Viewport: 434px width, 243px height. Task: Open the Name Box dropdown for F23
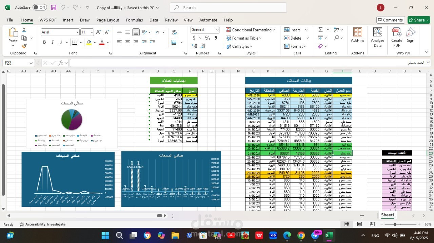point(31,63)
